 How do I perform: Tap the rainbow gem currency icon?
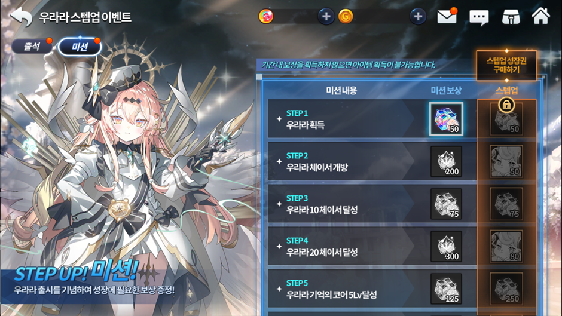point(266,17)
